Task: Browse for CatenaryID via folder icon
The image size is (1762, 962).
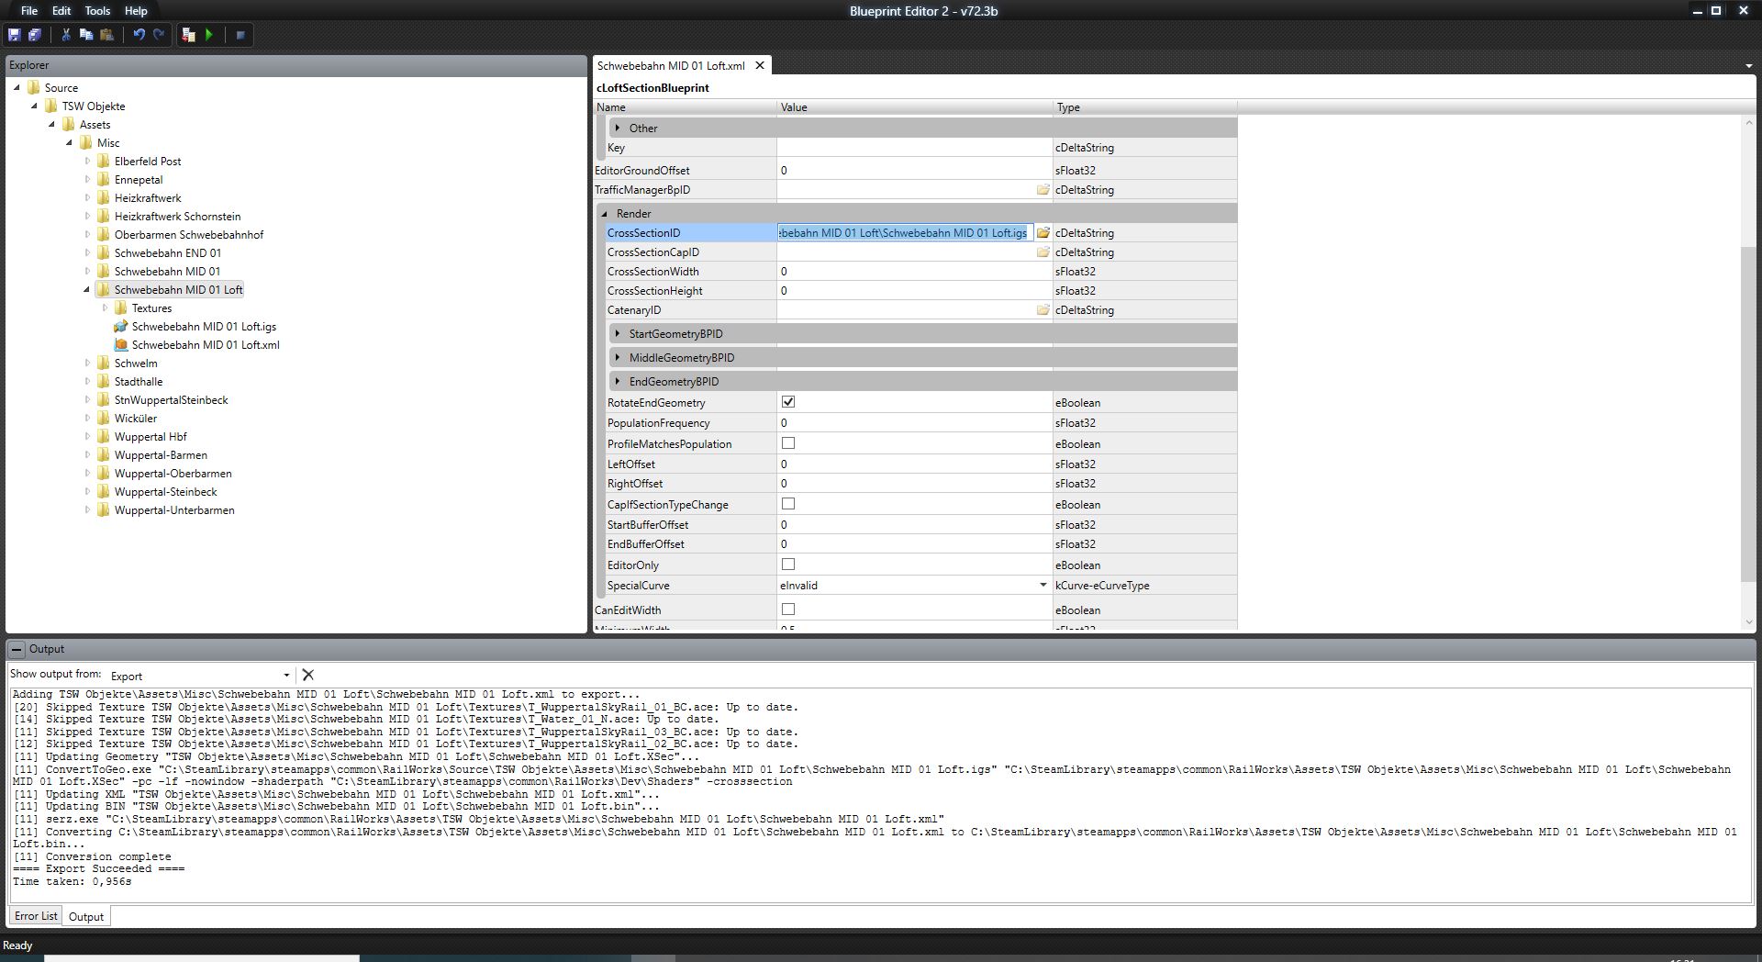Action: [1043, 310]
